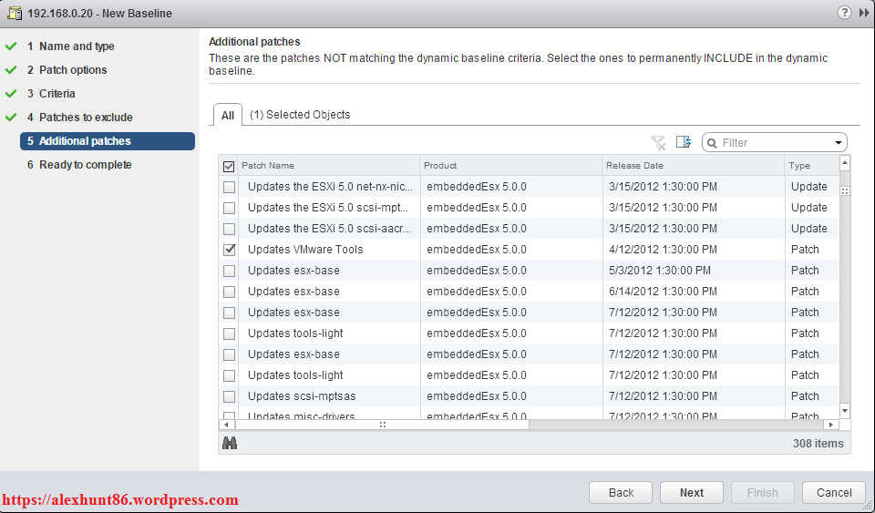Sort by Patch Name column header
The height and width of the screenshot is (513, 875).
[x=328, y=166]
